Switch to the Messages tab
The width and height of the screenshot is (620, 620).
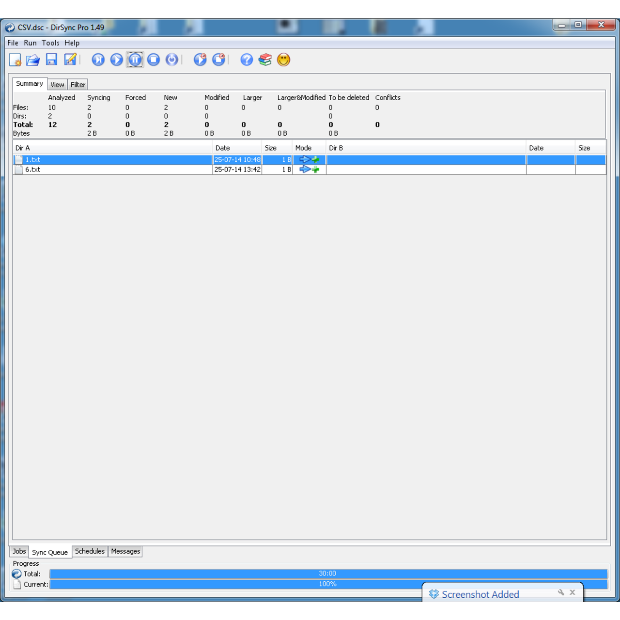click(x=125, y=551)
